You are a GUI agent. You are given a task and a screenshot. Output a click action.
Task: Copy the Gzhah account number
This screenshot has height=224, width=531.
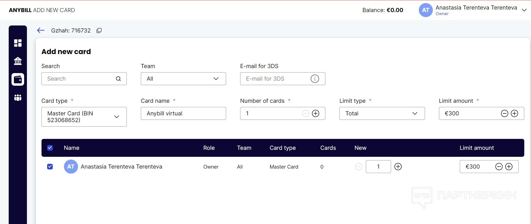(x=99, y=31)
